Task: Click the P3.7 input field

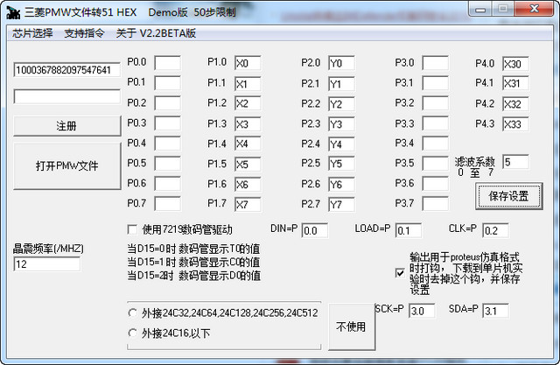Action: [x=436, y=204]
